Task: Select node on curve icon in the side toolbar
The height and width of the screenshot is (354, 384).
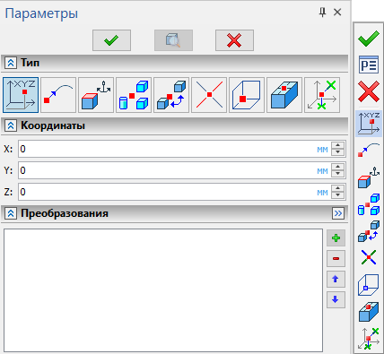Action: click(x=369, y=150)
